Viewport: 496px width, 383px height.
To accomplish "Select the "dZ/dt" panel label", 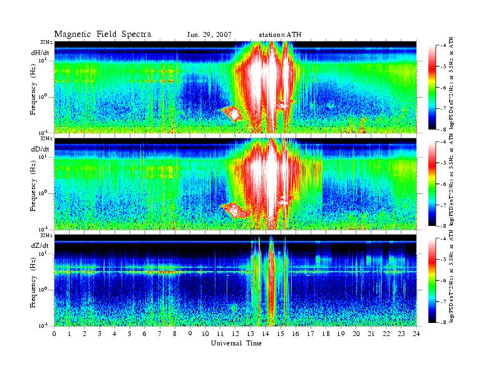I will tap(40, 245).
